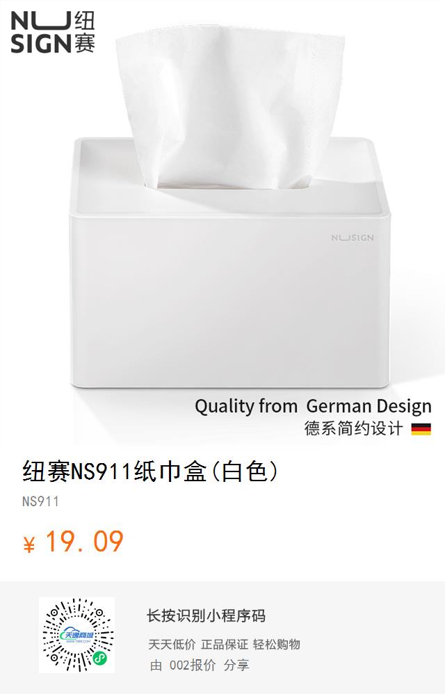445x694 pixels.
Task: Click the product title 纽赛NS911纸巾盒(白色)
Action: pos(150,471)
